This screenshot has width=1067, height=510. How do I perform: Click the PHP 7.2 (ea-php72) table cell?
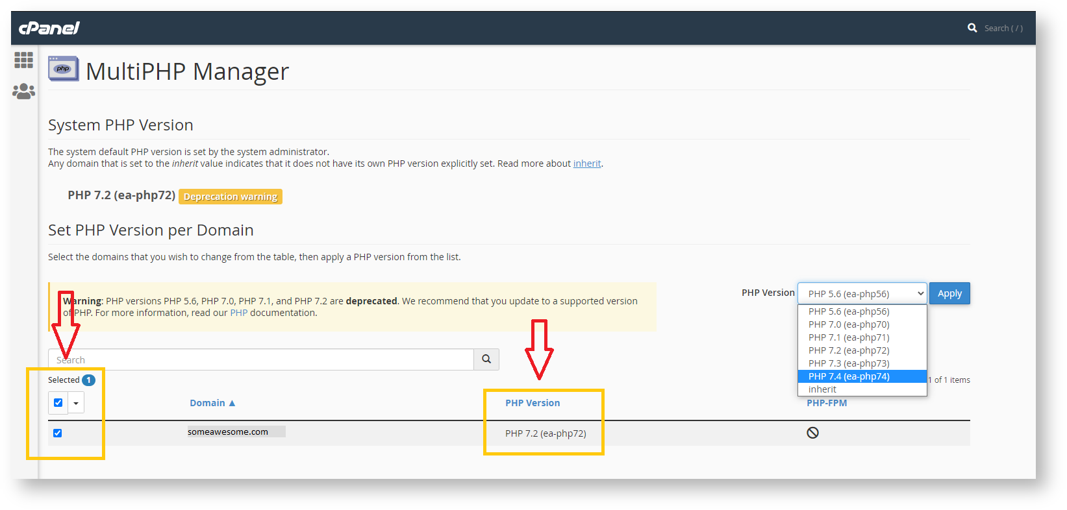(546, 433)
